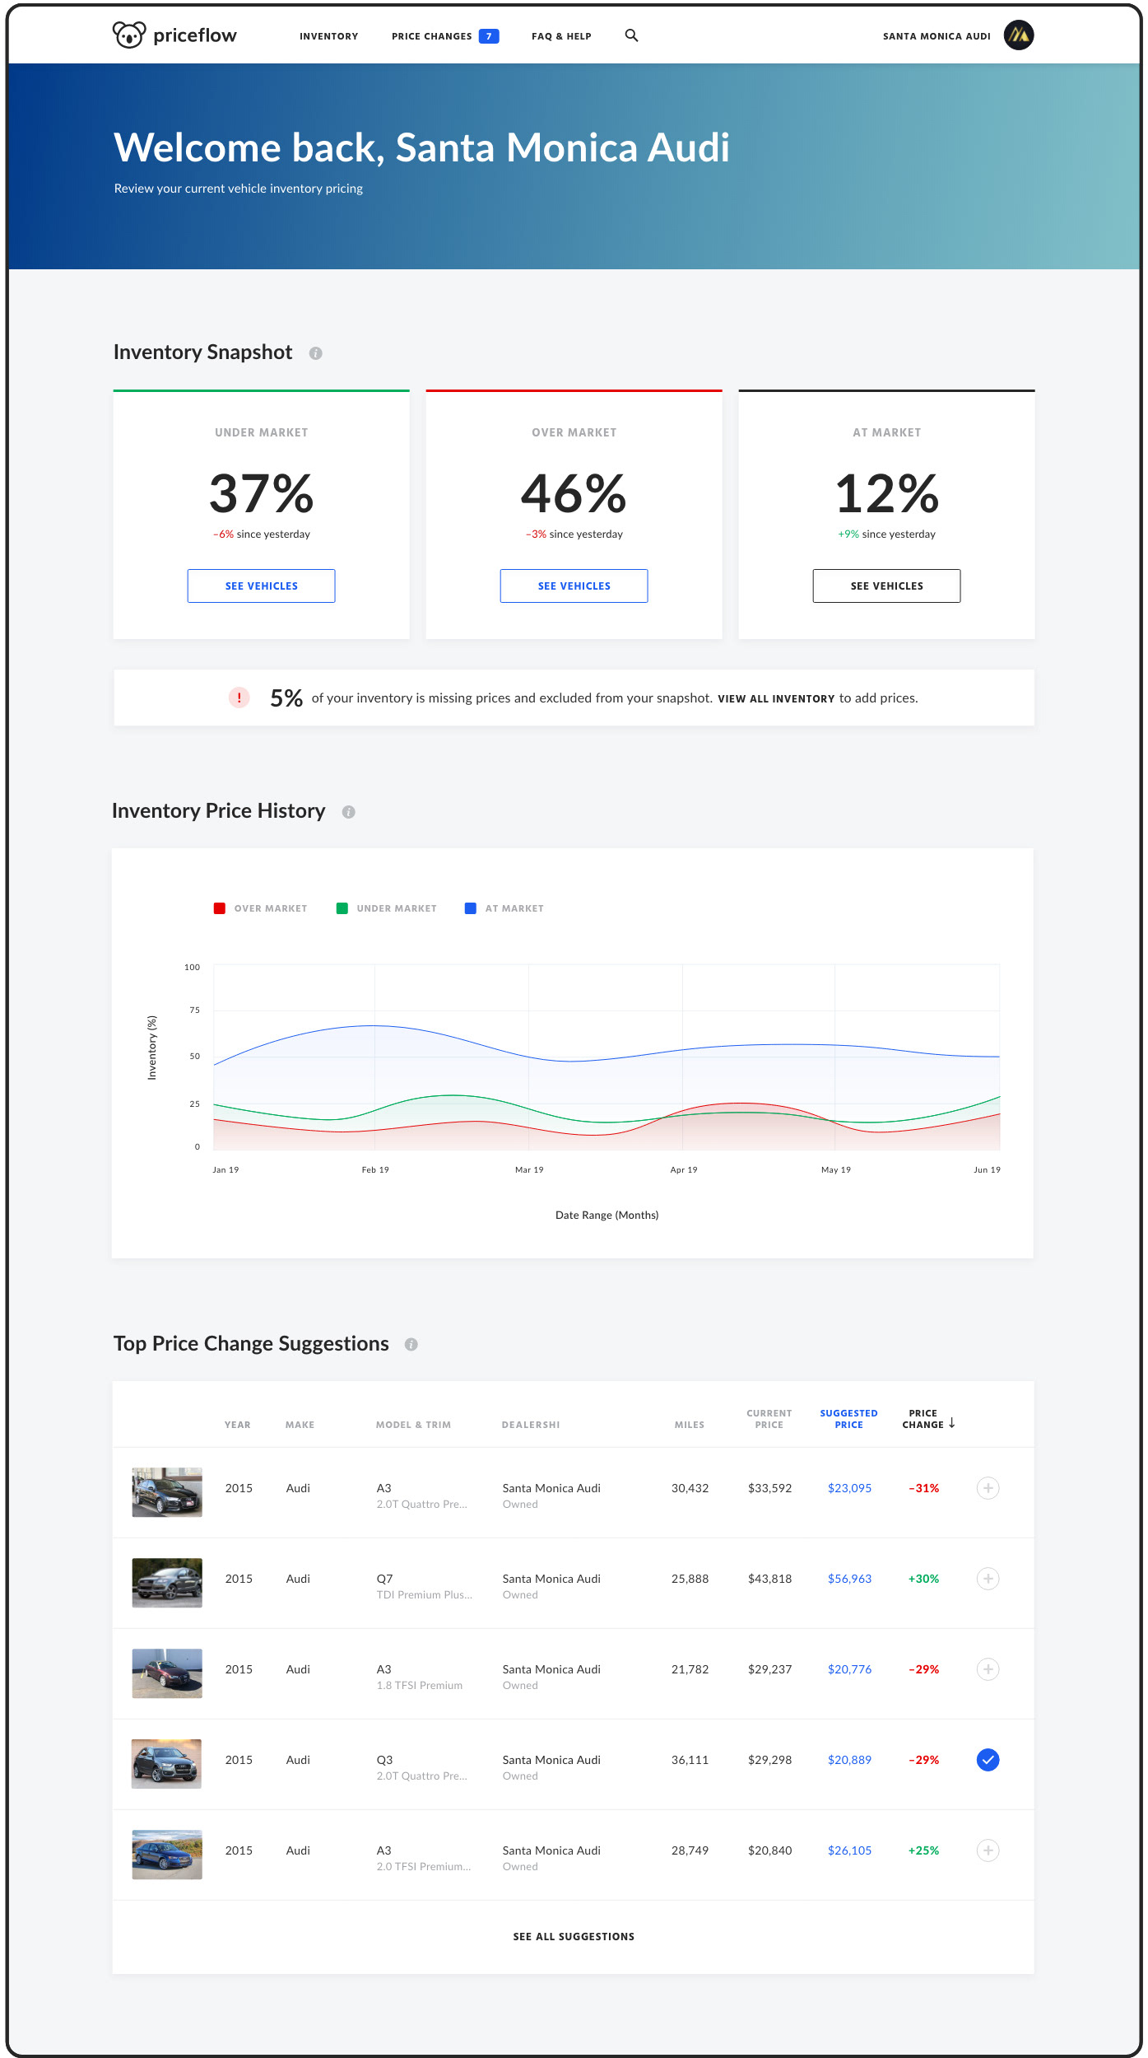This screenshot has height=2058, width=1148.
Task: Add the A3 1.8 TFSI Premium suggestion
Action: tap(988, 1669)
